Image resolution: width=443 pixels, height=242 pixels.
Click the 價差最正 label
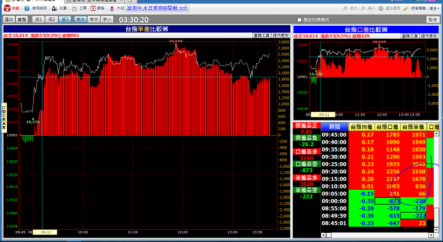[x=306, y=126]
